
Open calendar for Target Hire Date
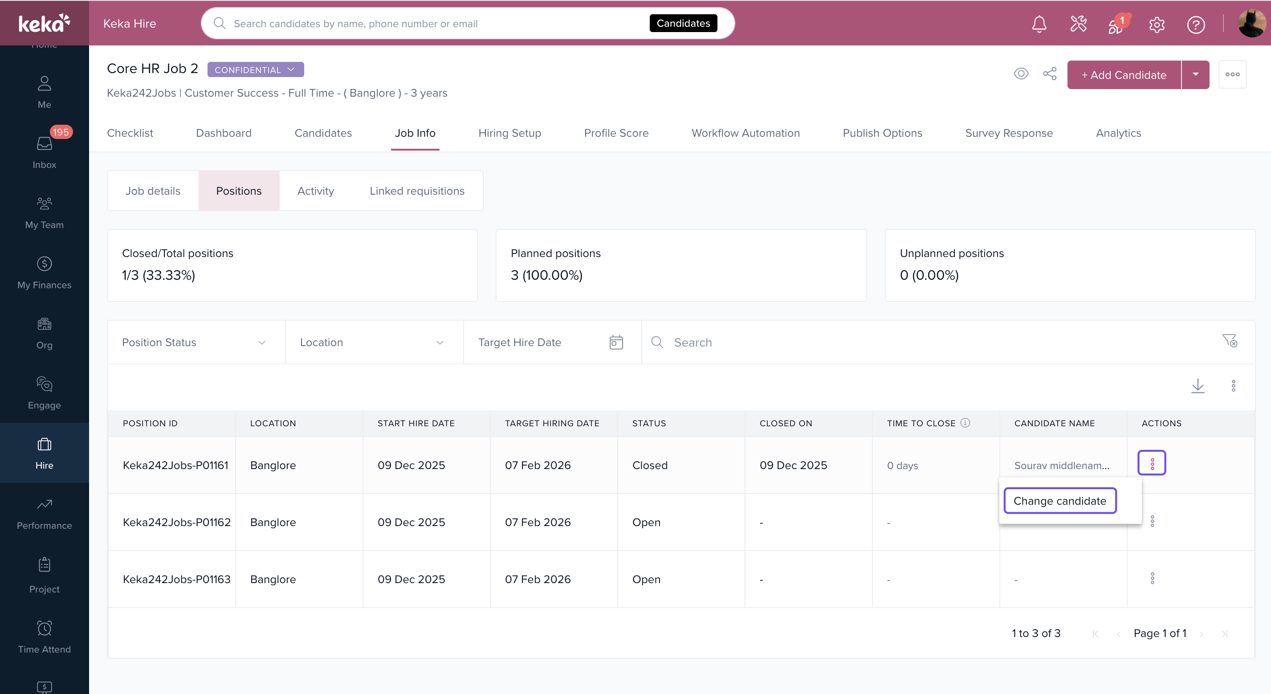[x=616, y=342]
